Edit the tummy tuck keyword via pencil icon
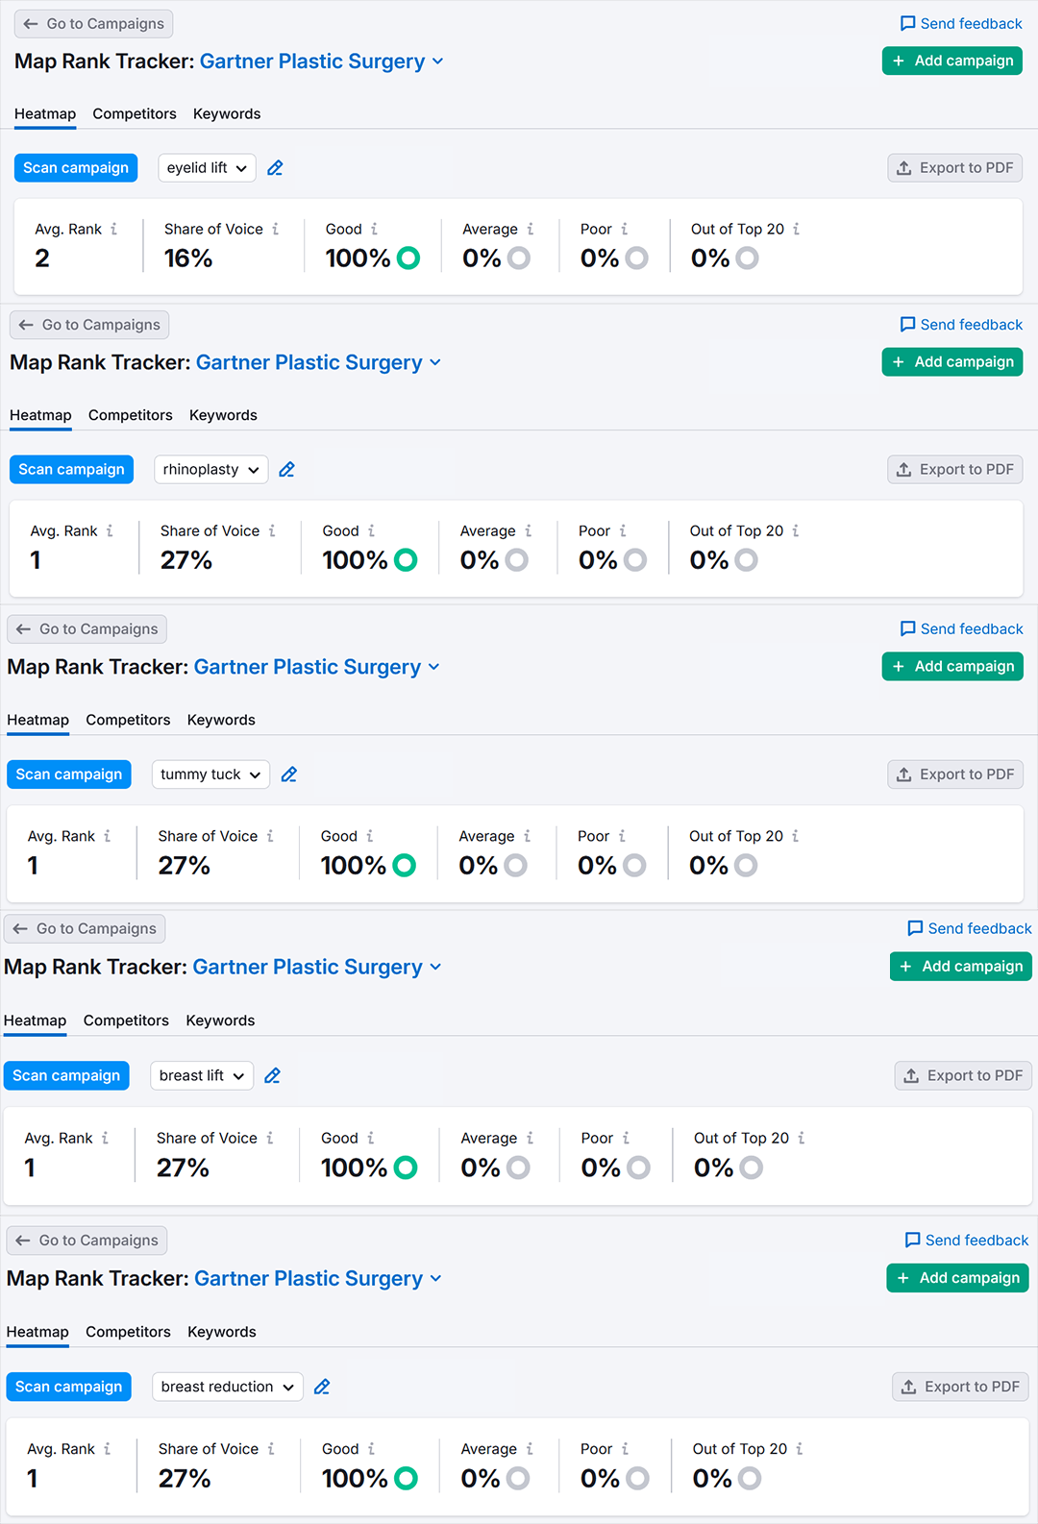The image size is (1038, 1524). [289, 774]
